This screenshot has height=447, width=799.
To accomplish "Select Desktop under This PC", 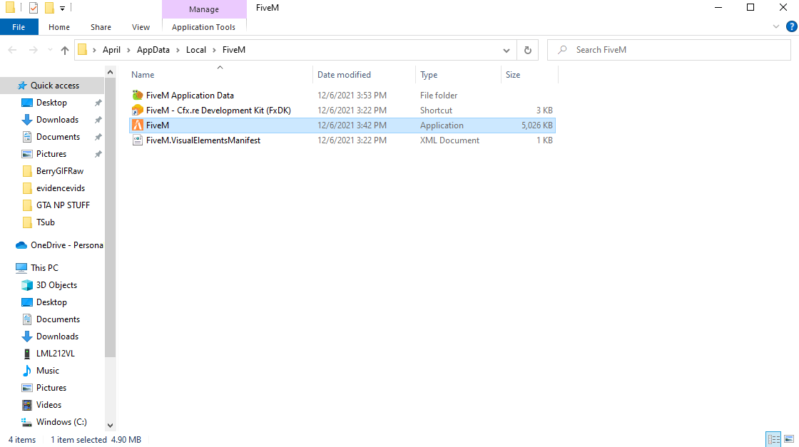I will 51,302.
